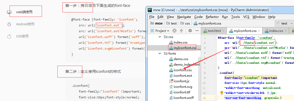Open Project panel settings gear
This screenshot has height=101, width=294.
[190, 31]
